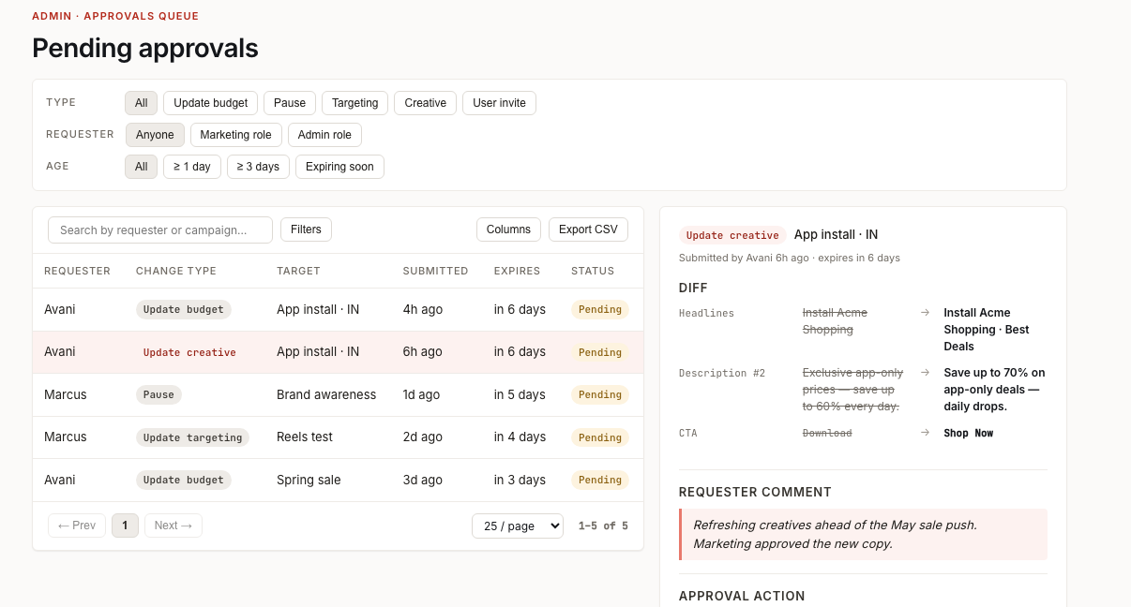Open the Filters button
Viewport: 1131px width, 607px height.
click(x=306, y=229)
